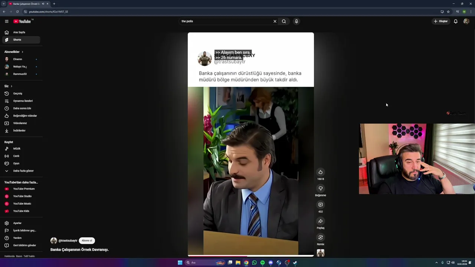Open Geri bildirim gönder
This screenshot has height=267, width=475.
[x=21, y=245]
